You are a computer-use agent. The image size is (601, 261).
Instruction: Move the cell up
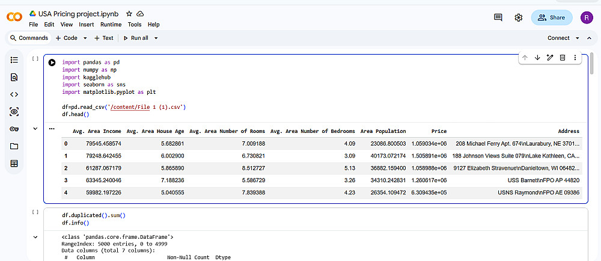[525, 58]
